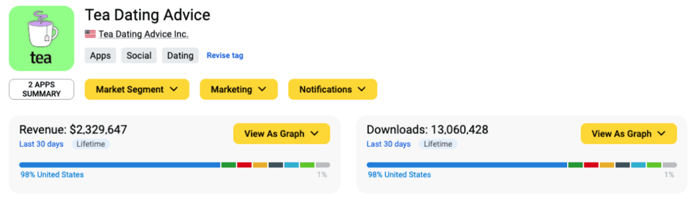The image size is (693, 199).
Task: Click the light gray segment in Downloads bar
Action: (670, 165)
